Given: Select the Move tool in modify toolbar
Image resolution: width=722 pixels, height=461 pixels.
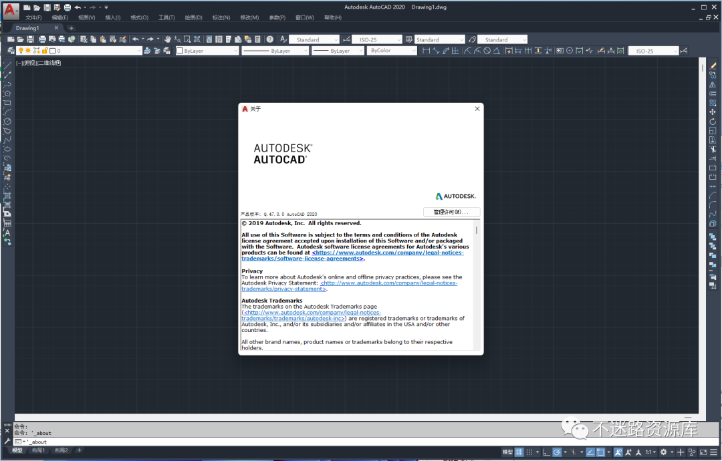Looking at the screenshot, I should coord(713,112).
